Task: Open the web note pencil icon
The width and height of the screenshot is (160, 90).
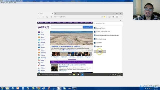Action: tap(113, 17)
